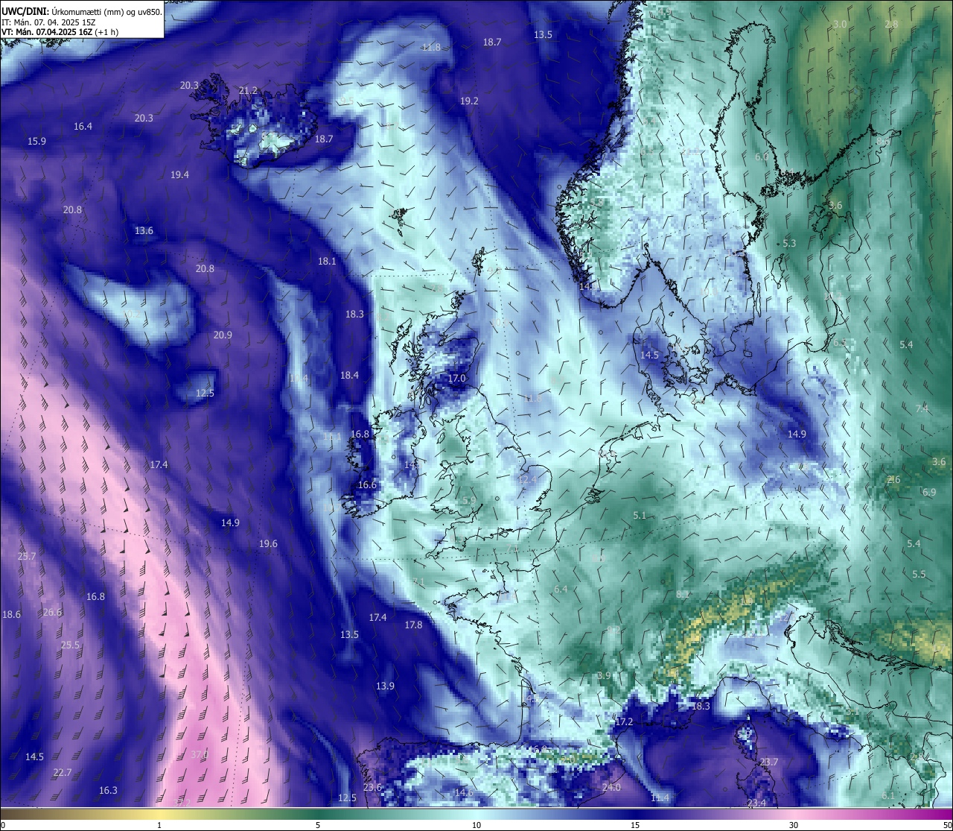Click the 25.5 value label
The height and width of the screenshot is (831, 953).
70,645
